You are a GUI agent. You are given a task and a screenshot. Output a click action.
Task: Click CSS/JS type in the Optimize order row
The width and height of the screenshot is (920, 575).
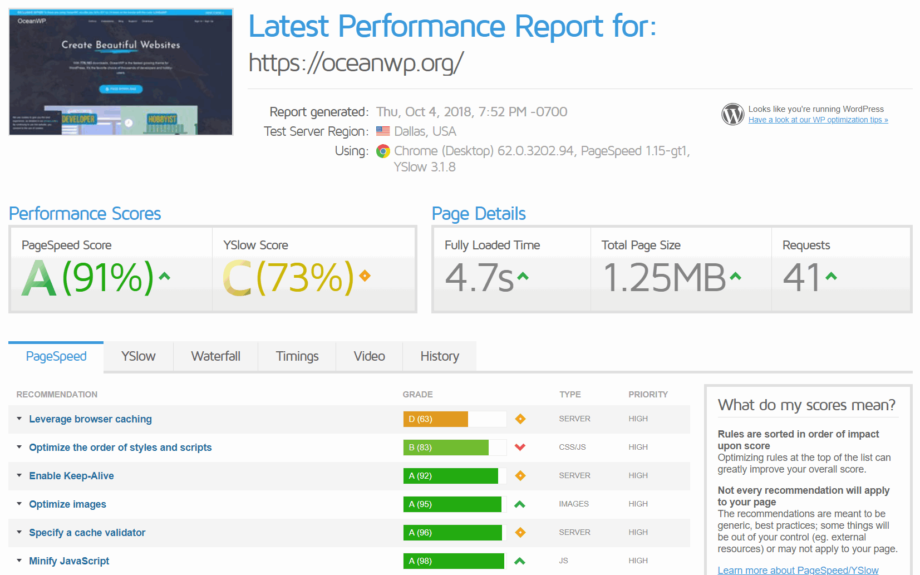click(x=573, y=447)
